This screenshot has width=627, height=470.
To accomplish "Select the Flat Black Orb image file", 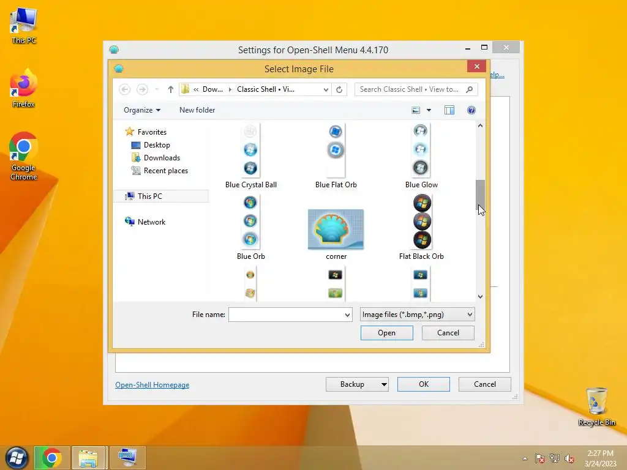I will tap(421, 228).
